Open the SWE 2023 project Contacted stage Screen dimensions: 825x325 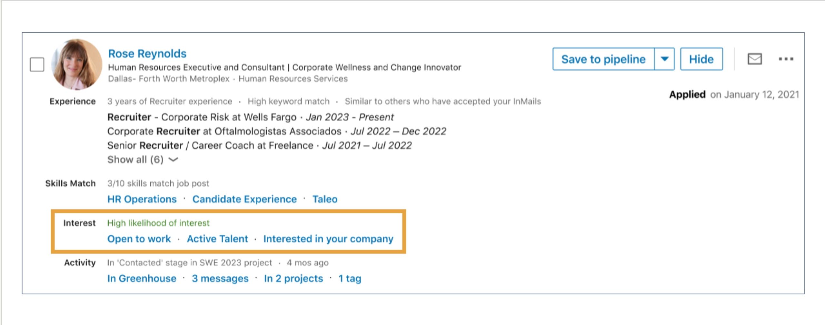(189, 262)
